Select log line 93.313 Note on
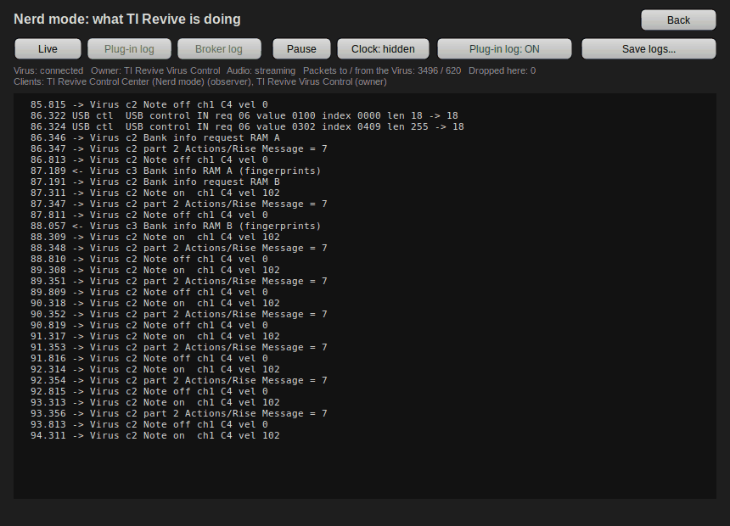The height and width of the screenshot is (526, 730). click(x=155, y=403)
